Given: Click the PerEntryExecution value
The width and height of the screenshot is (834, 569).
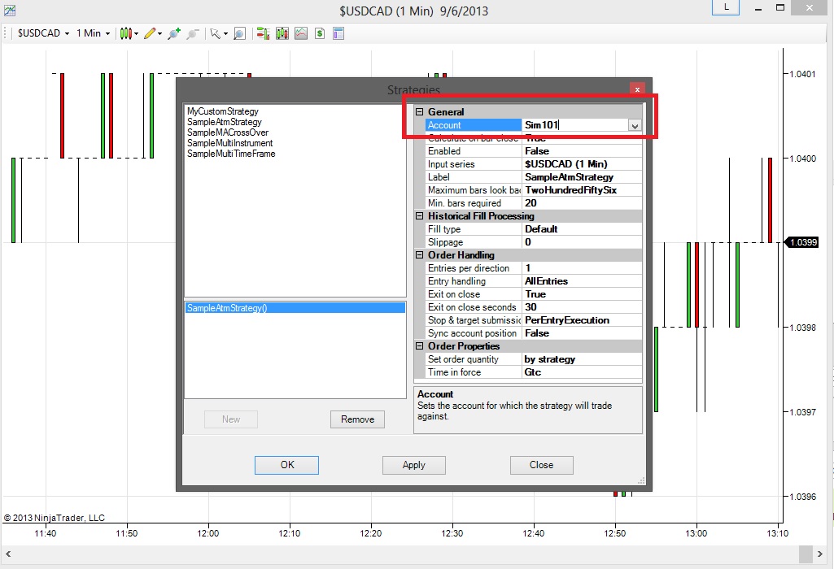Looking at the screenshot, I should pyautogui.click(x=583, y=320).
